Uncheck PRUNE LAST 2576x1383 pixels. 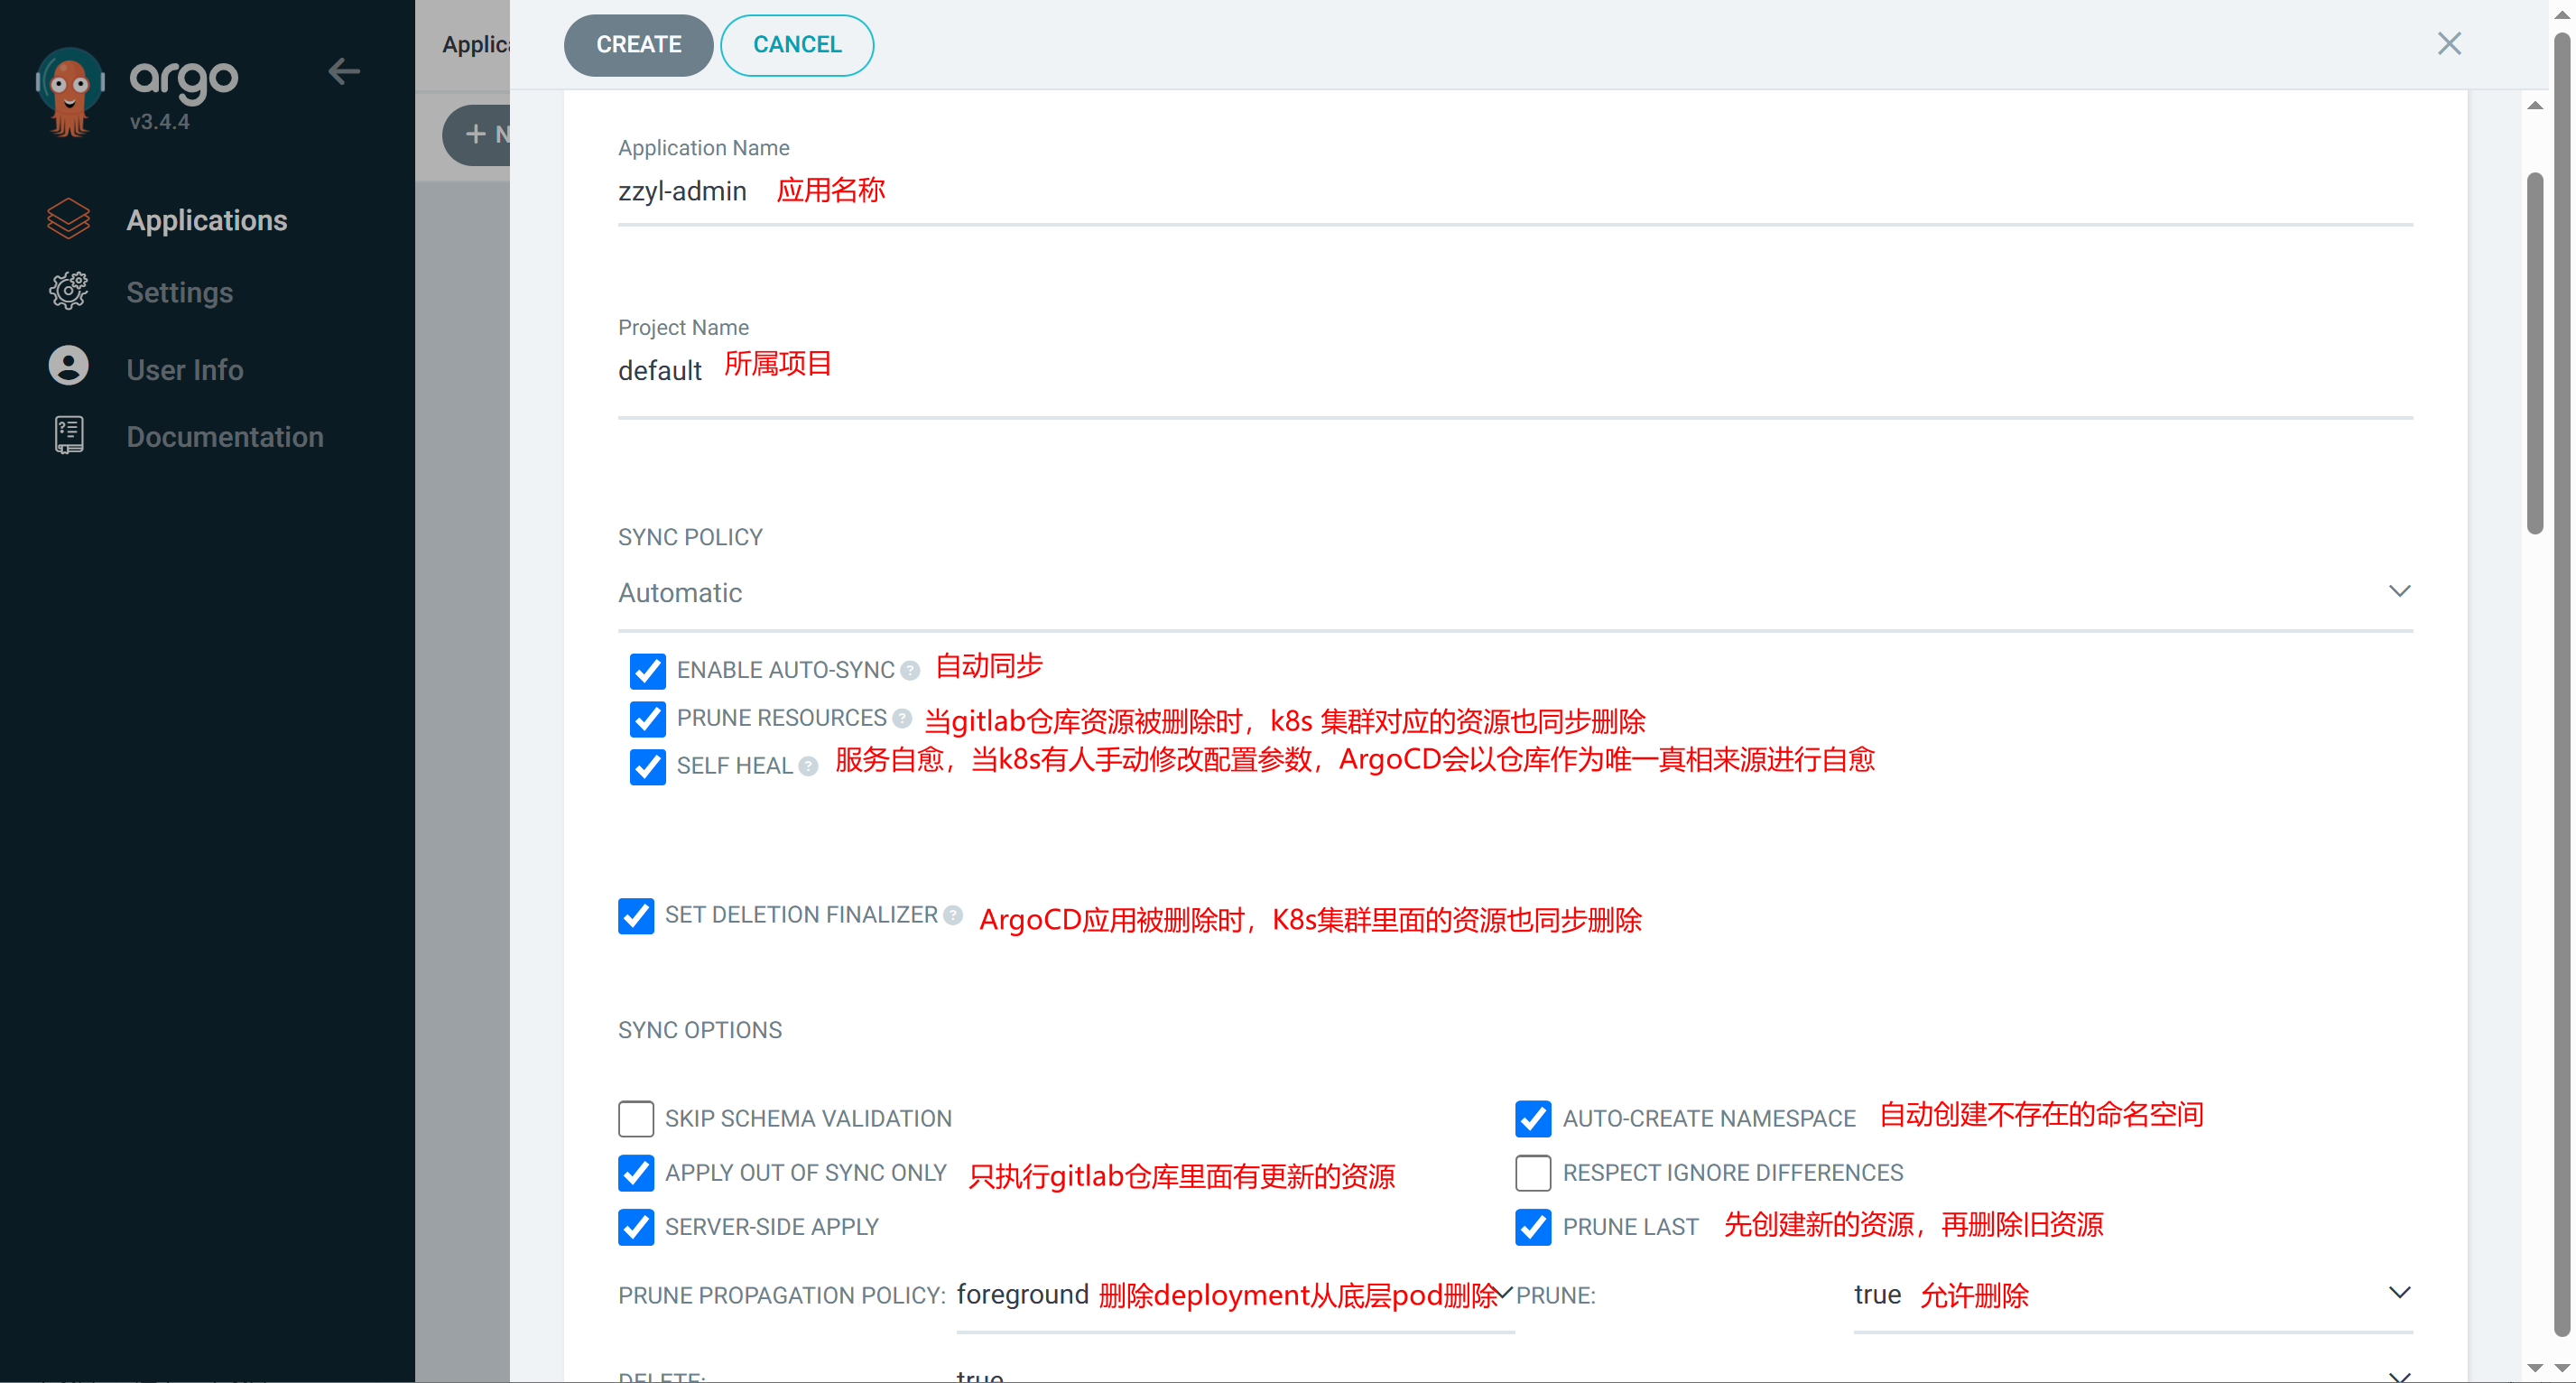(1533, 1227)
